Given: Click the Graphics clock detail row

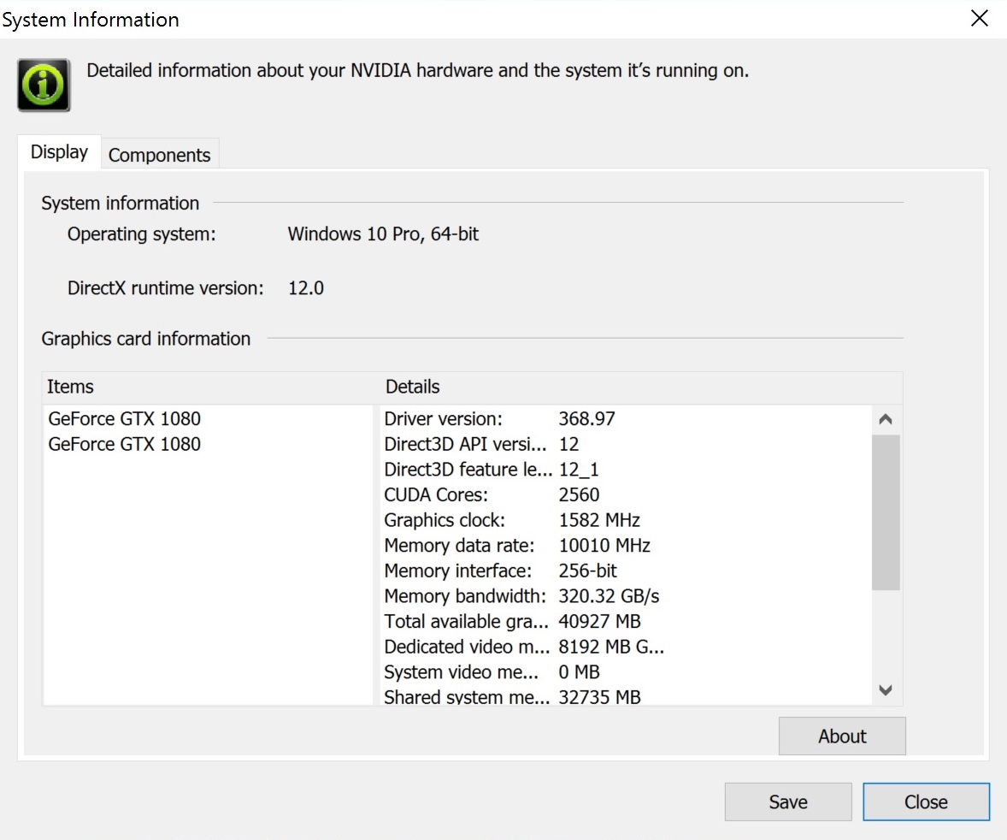Looking at the screenshot, I should tap(511, 520).
